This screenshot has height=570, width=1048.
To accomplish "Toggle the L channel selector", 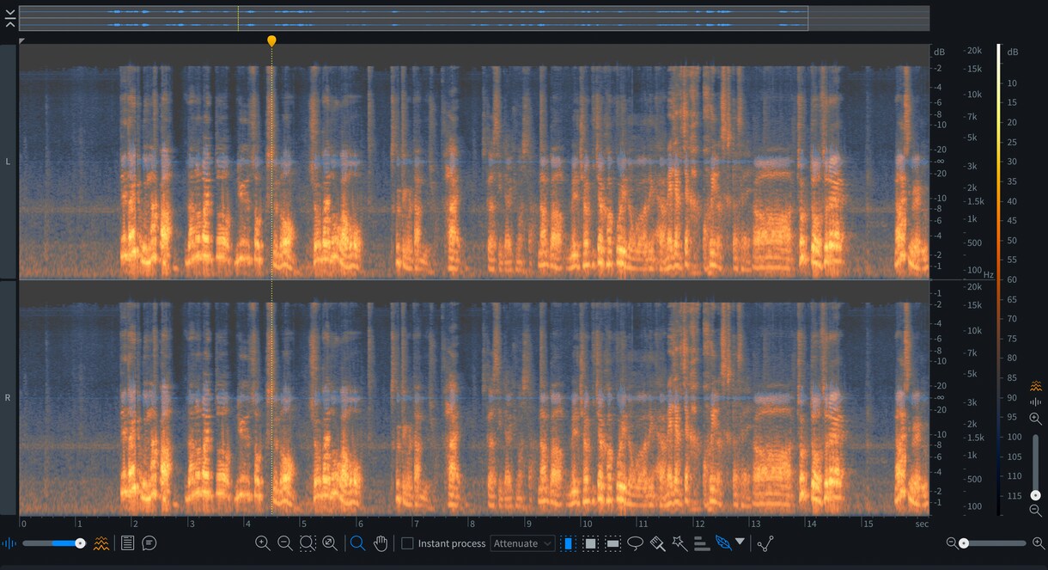I will click(9, 162).
